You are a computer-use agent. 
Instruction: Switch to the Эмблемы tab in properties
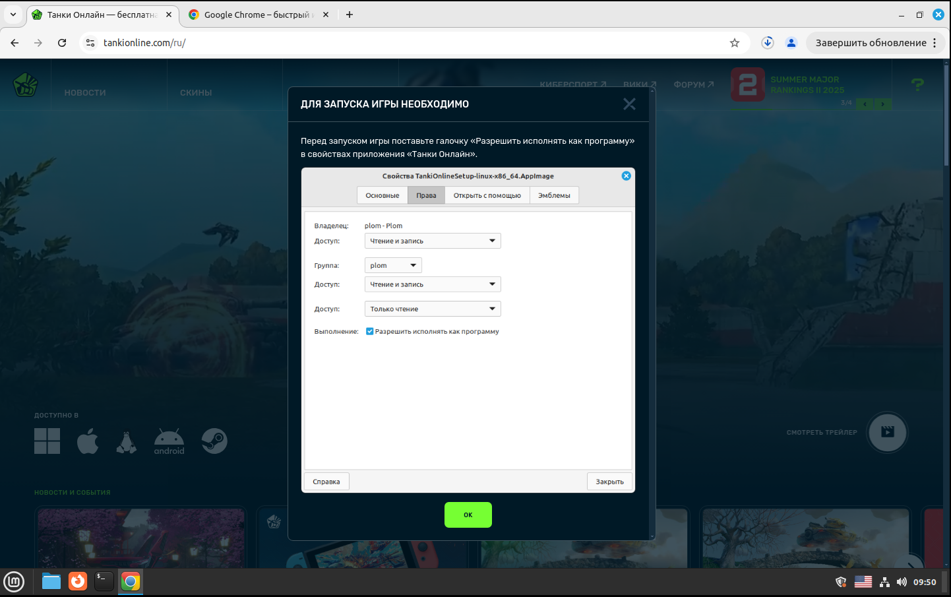pyautogui.click(x=554, y=195)
